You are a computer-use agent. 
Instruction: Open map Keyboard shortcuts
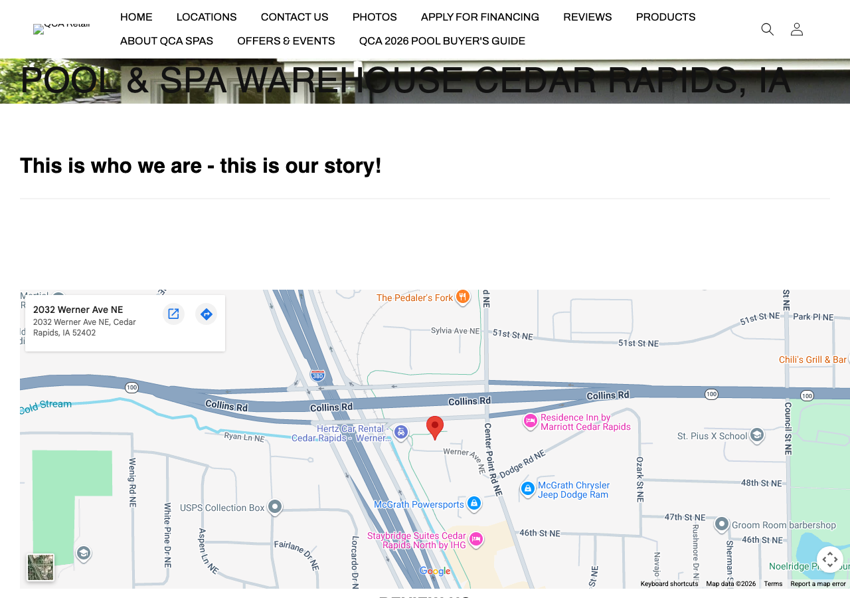(669, 584)
